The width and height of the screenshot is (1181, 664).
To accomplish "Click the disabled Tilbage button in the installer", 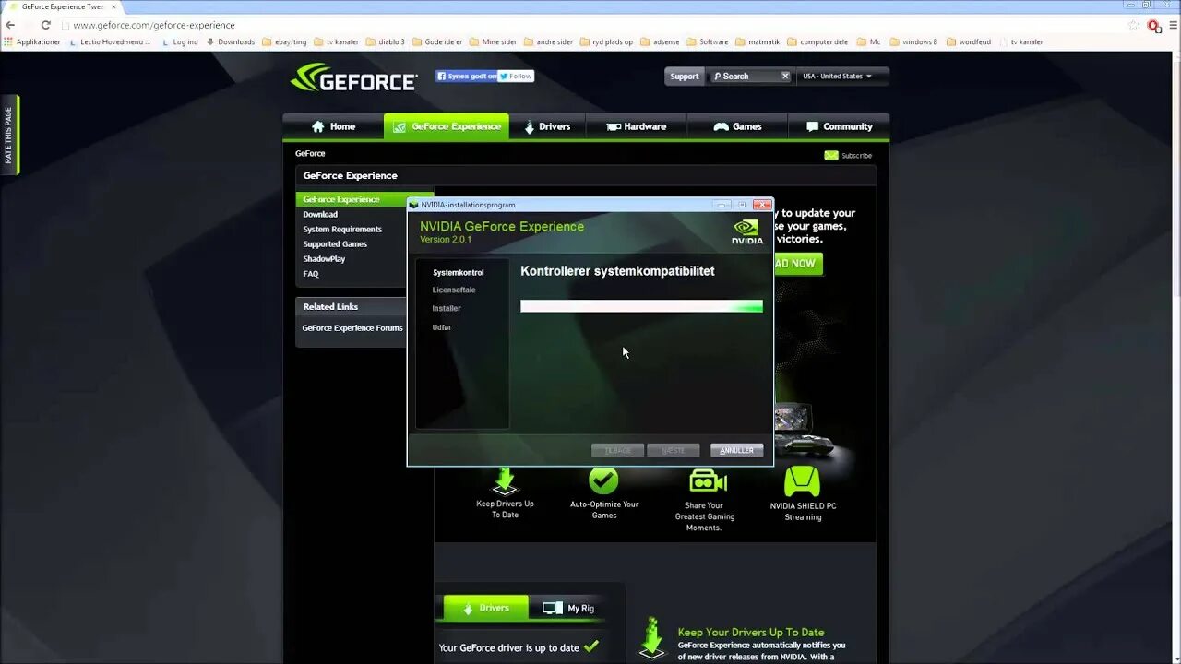I will (x=617, y=450).
